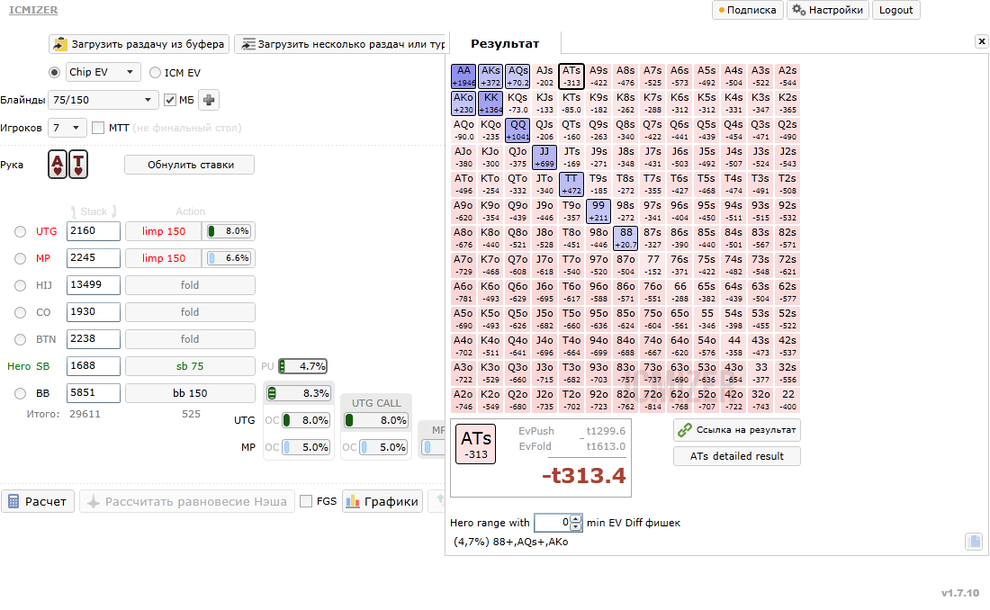
Task: Click the sb 75 action
Action: coord(190,366)
